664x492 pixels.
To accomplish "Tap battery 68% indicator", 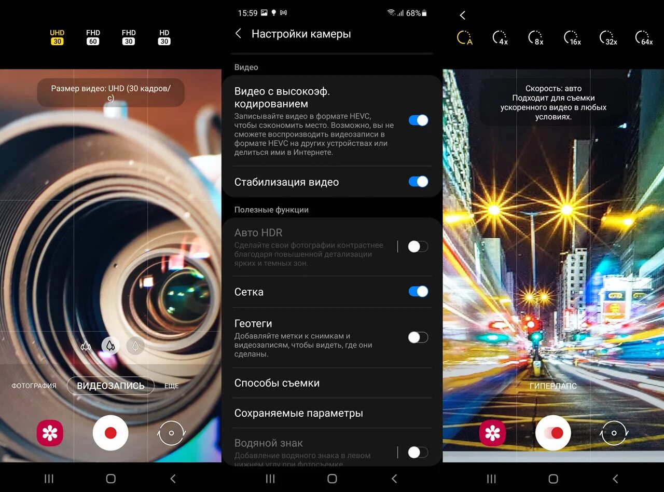I will point(417,13).
